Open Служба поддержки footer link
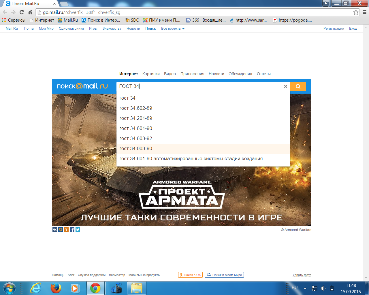Image resolution: width=369 pixels, height=295 pixels. [92, 275]
